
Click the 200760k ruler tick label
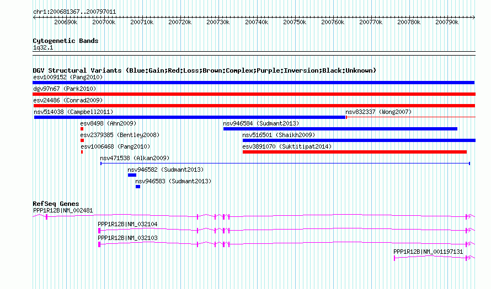[333, 23]
